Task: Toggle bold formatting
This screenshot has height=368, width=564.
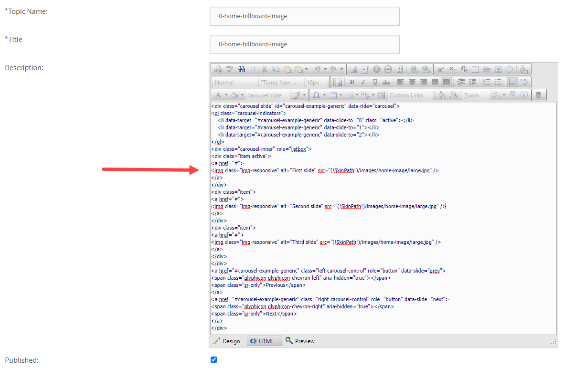Action: click(x=352, y=82)
